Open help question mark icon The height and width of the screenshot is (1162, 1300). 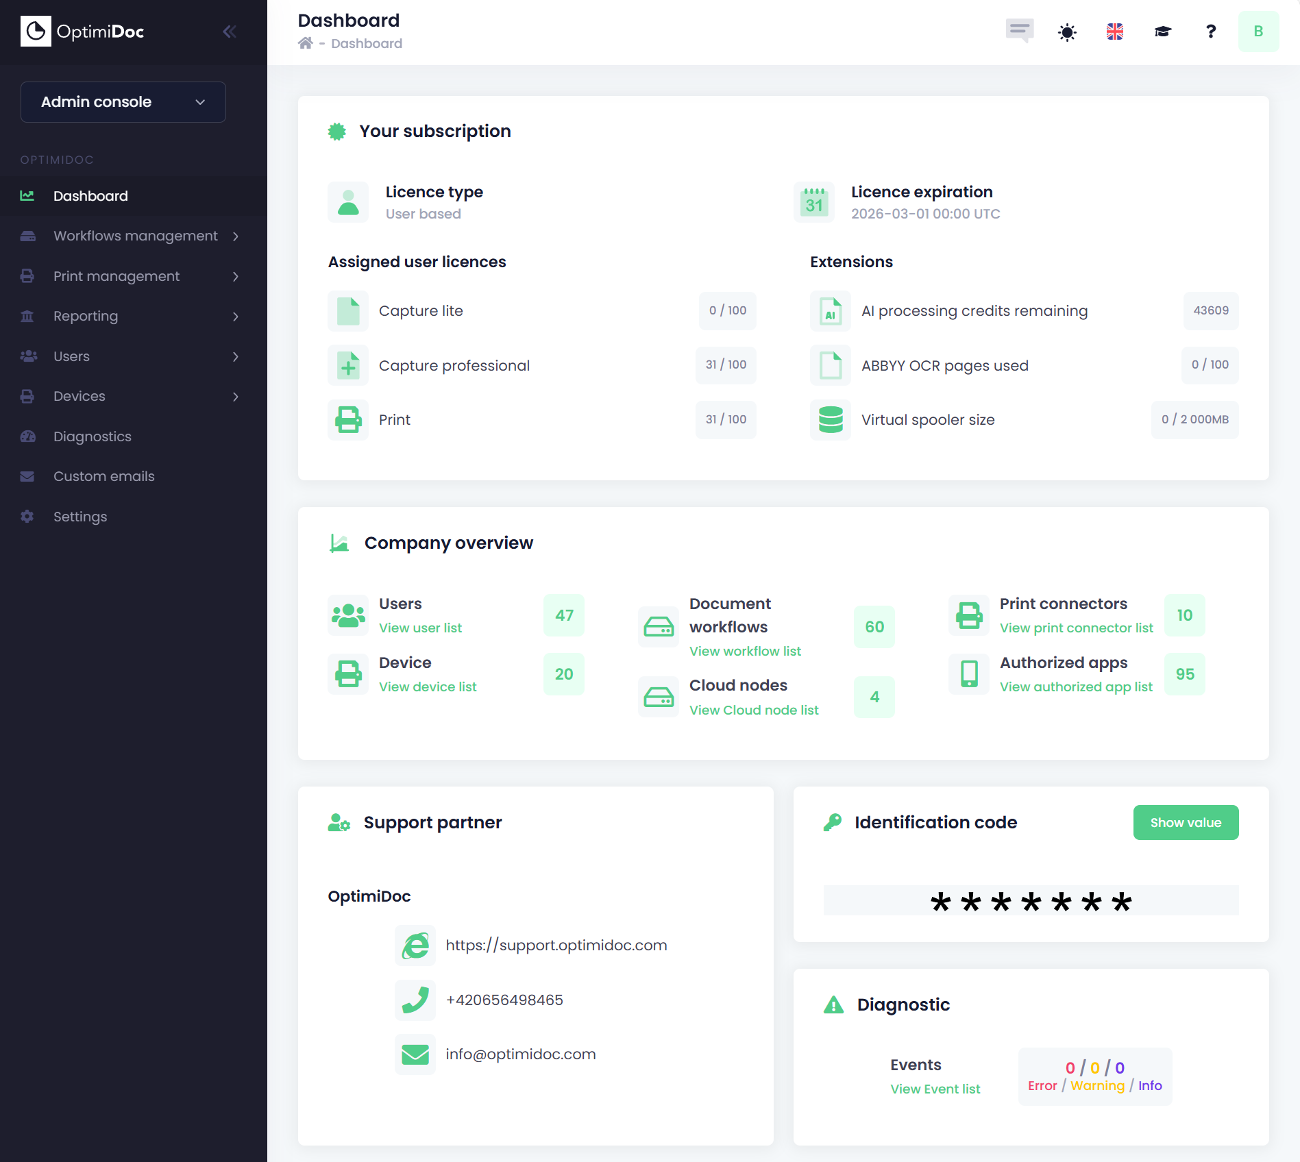(1211, 32)
